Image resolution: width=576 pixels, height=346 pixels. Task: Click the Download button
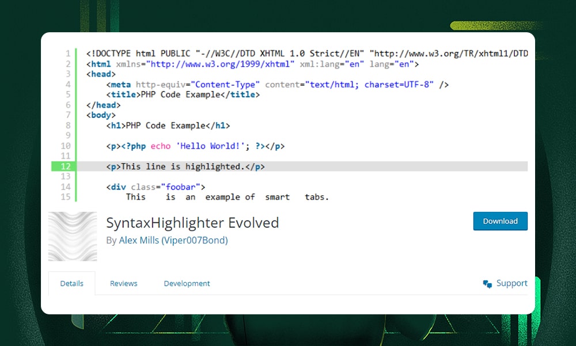pyautogui.click(x=500, y=221)
